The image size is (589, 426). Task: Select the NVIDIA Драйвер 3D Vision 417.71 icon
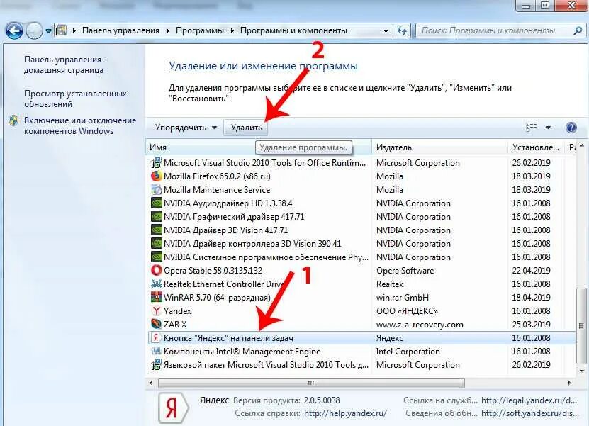tap(156, 230)
